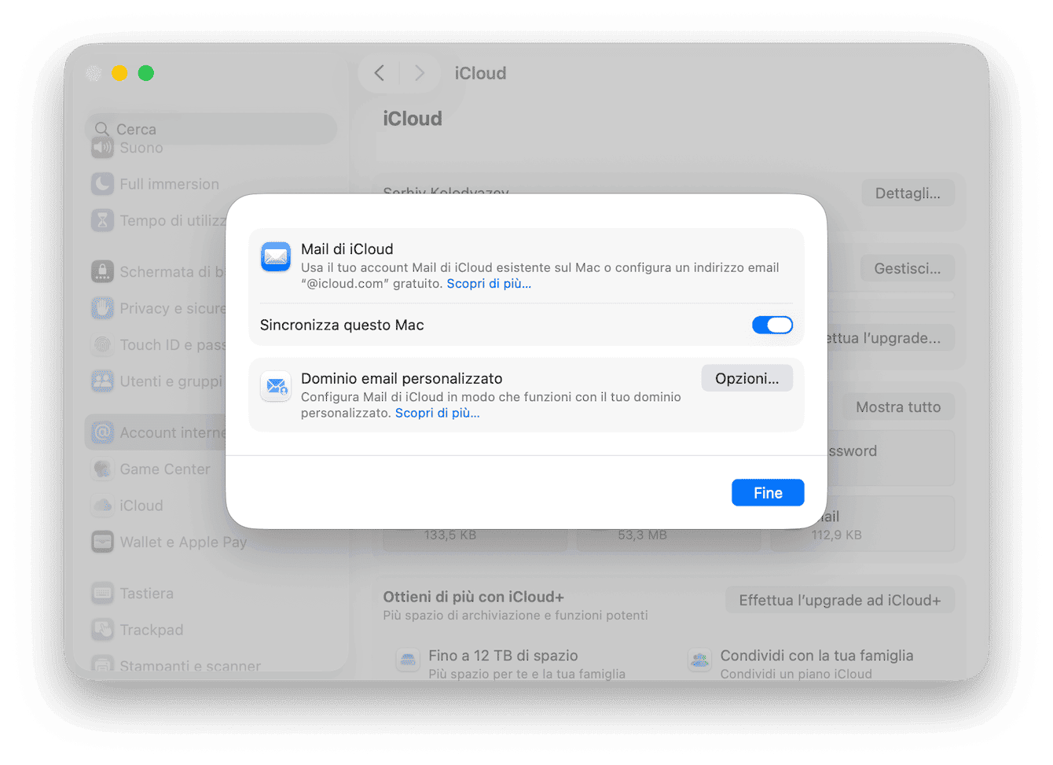Go forward with the right chevron
Image resolution: width=1053 pixels, height=765 pixels.
pos(420,73)
